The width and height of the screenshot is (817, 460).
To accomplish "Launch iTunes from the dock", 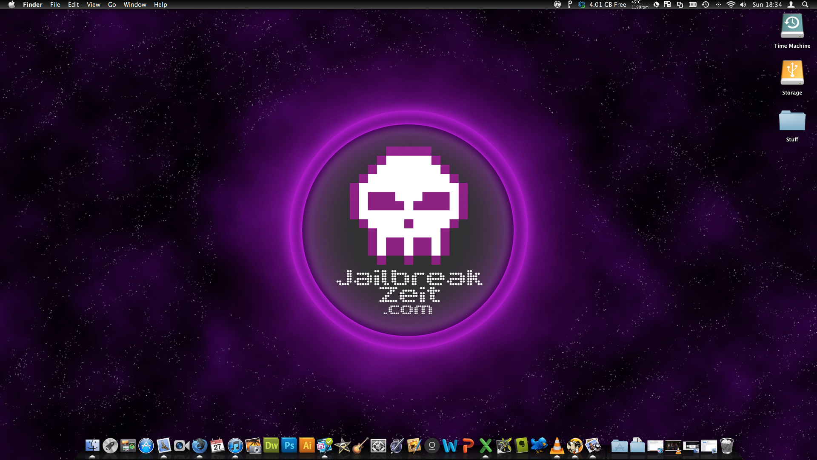I will 235,446.
